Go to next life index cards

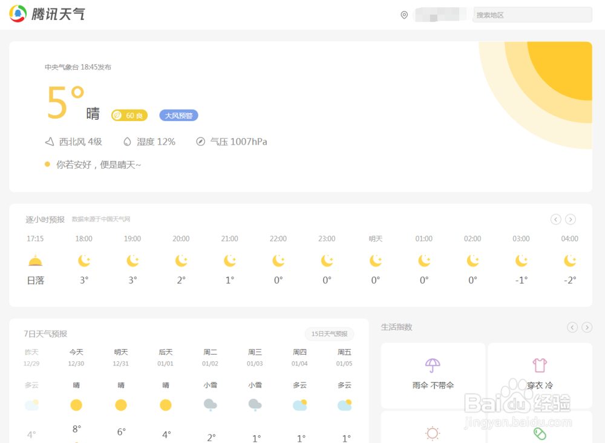pos(587,327)
